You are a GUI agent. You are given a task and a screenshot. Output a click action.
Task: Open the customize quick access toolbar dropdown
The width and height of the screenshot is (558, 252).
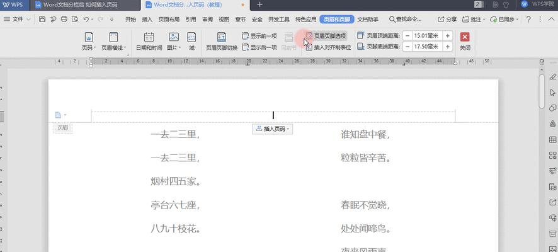(x=111, y=20)
